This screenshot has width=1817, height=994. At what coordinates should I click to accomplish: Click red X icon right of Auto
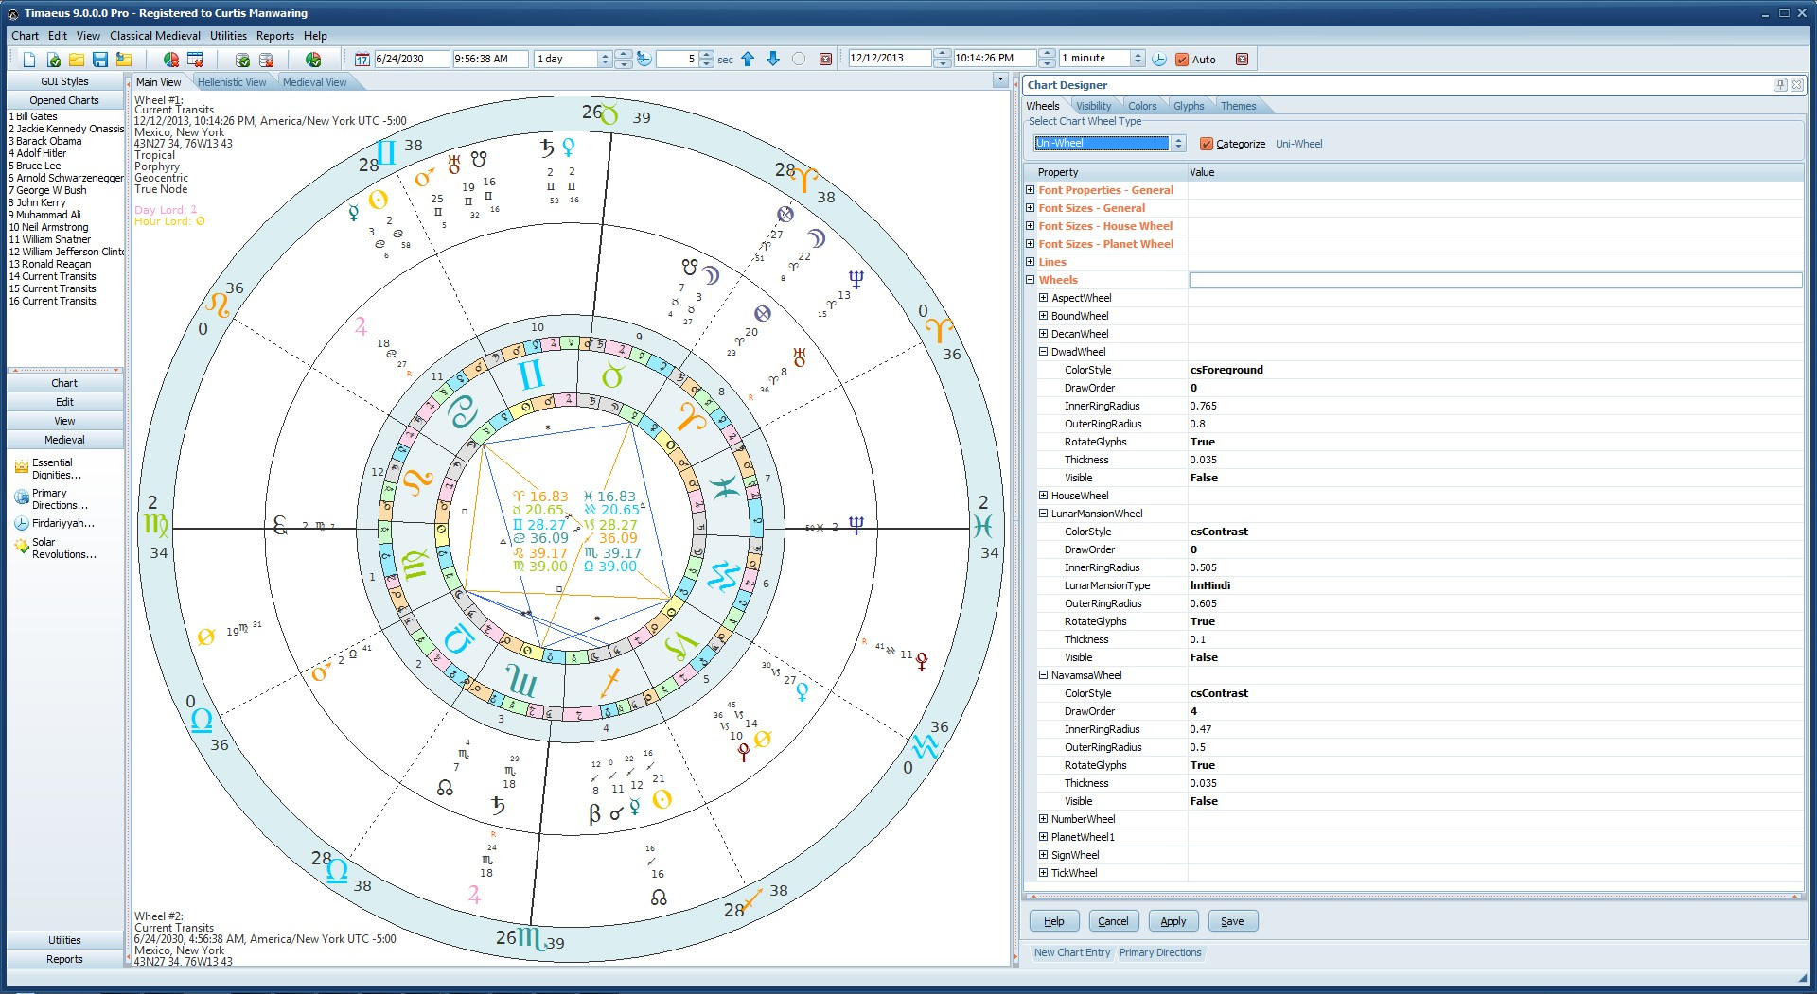point(1243,59)
